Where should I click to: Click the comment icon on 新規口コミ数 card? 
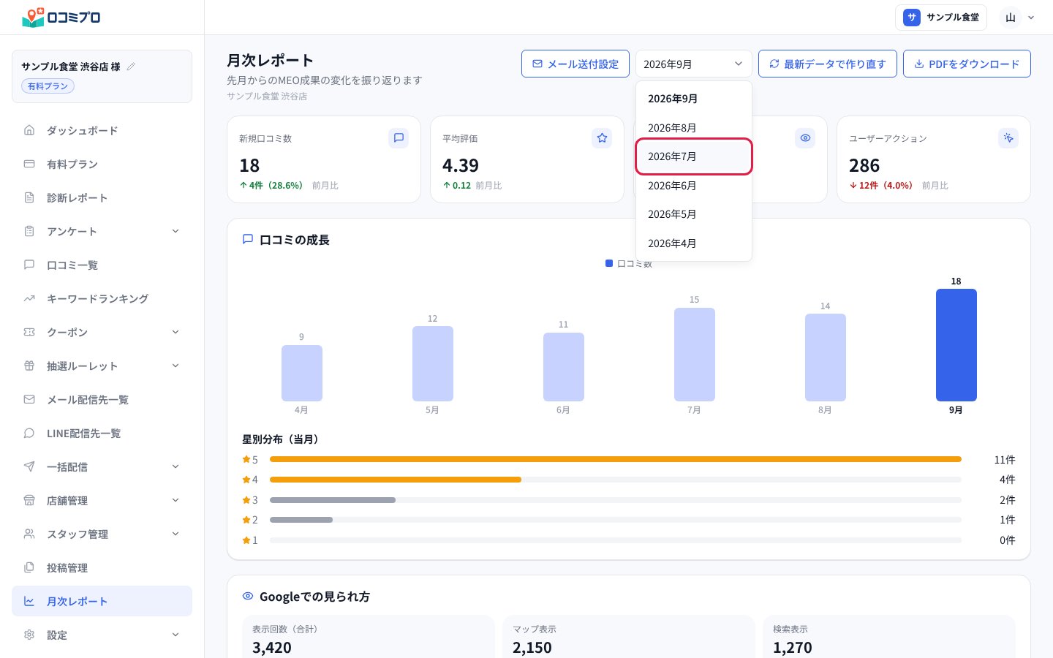point(399,138)
